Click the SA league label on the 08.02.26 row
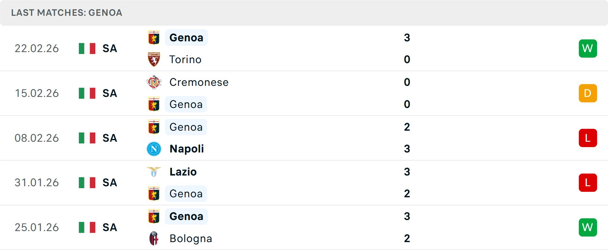This screenshot has width=608, height=250. [109, 138]
